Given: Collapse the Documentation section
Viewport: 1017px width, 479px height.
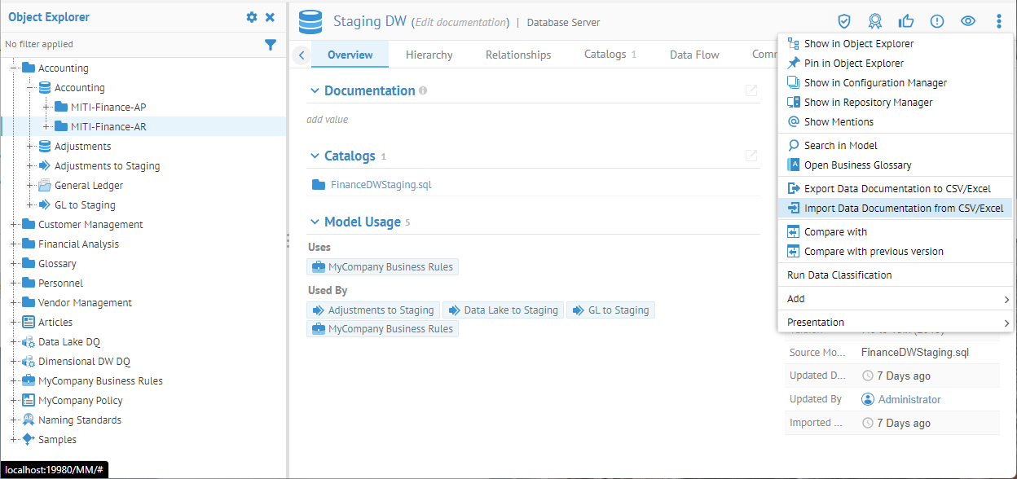Looking at the screenshot, I should (x=315, y=90).
